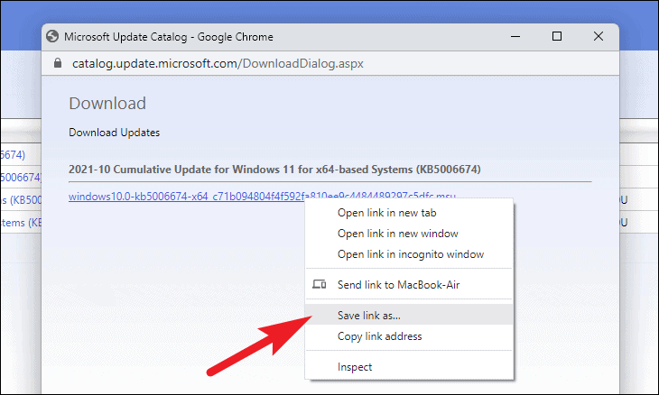The height and width of the screenshot is (395, 659).
Task: Click the 's (KB500' link in background window
Action: click(21, 200)
